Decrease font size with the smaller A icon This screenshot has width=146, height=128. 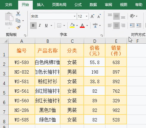(99, 16)
